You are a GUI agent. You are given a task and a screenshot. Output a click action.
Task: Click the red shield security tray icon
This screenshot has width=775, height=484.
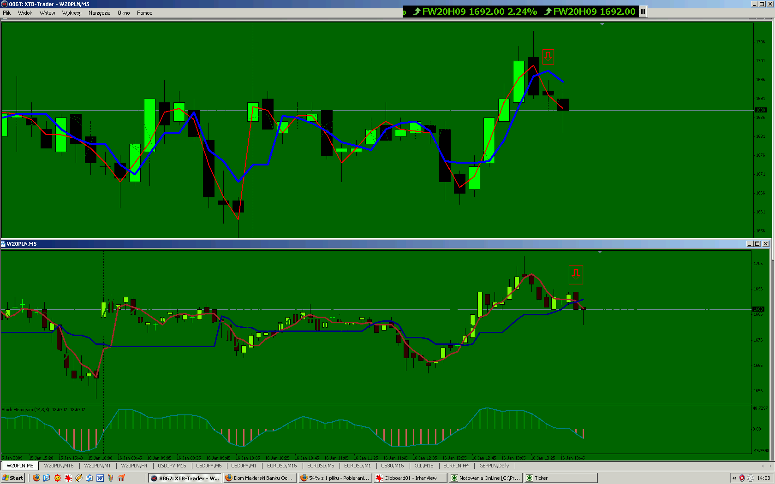point(742,478)
